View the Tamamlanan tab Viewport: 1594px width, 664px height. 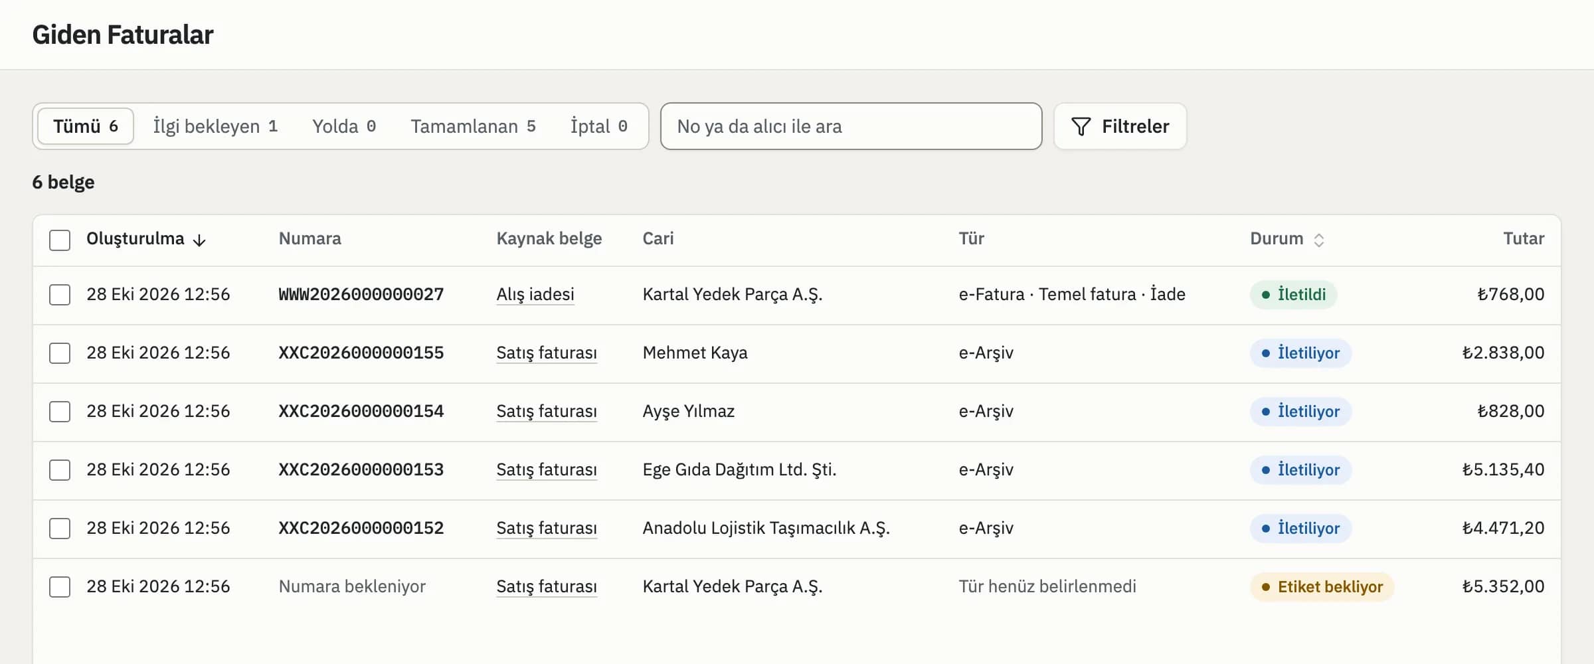[x=473, y=126]
